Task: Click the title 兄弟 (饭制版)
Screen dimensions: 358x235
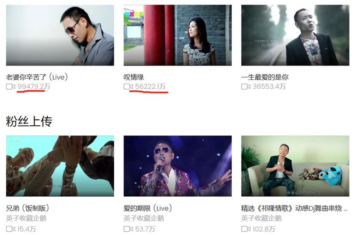Action: coord(28,208)
